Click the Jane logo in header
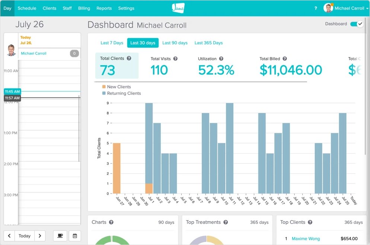The image size is (370, 245). click(178, 8)
